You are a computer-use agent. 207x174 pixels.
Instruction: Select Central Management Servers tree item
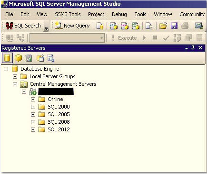coord(63,84)
